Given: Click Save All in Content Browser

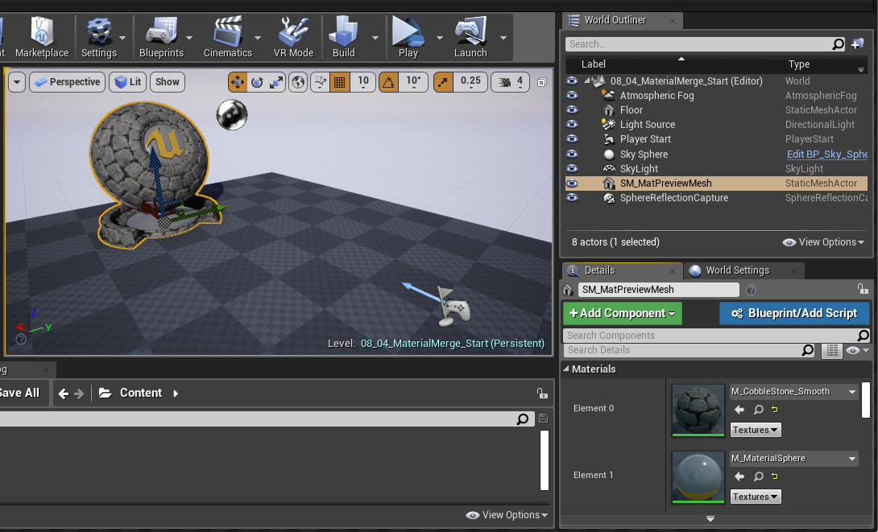Looking at the screenshot, I should (19, 394).
